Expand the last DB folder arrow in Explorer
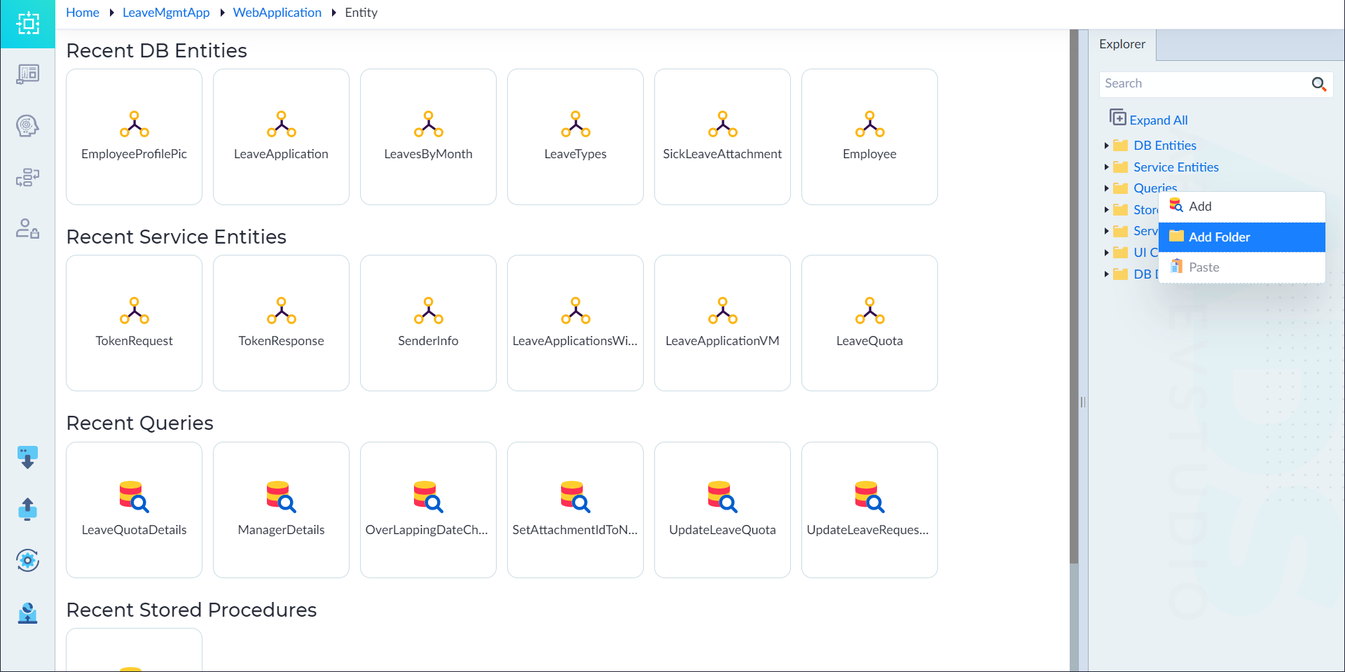The height and width of the screenshot is (672, 1345). [x=1107, y=274]
